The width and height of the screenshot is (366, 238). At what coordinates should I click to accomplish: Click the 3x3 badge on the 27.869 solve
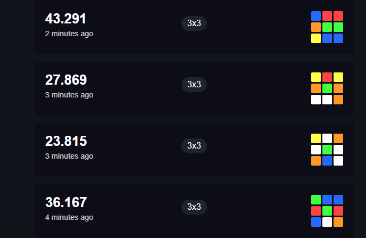[x=194, y=84]
